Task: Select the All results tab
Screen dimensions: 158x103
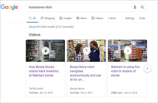Action: click(32, 18)
